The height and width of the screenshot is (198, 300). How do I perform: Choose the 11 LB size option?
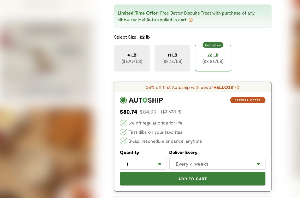click(172, 58)
